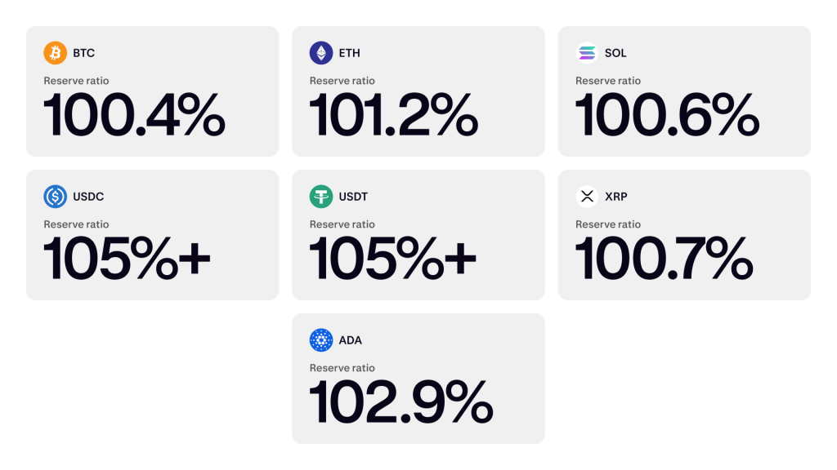Select the 105%+ USDC reserve figure
Screen dimensions: 837x470
pyautogui.click(x=128, y=258)
